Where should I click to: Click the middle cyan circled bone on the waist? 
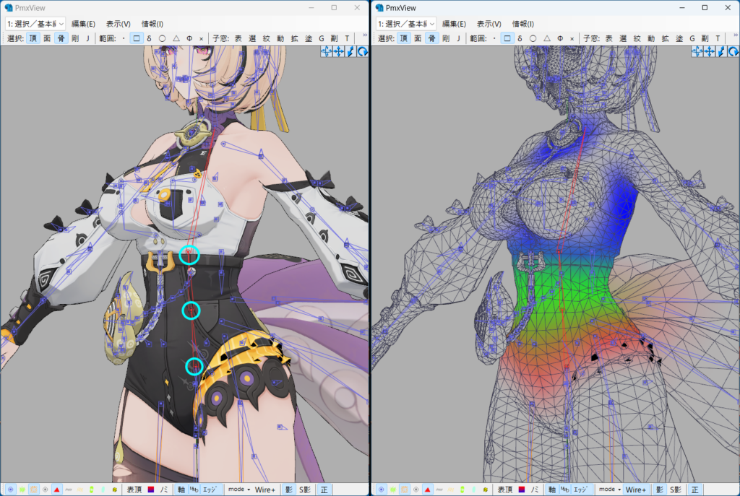click(191, 310)
